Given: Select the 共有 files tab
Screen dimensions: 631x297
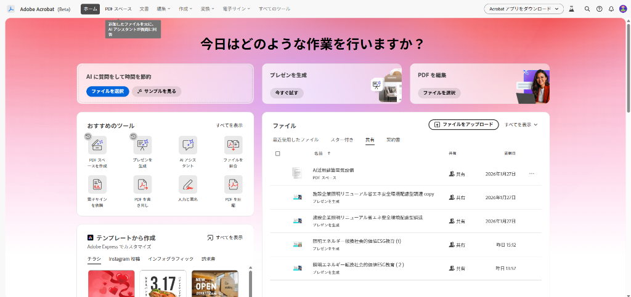Looking at the screenshot, I should [370, 140].
